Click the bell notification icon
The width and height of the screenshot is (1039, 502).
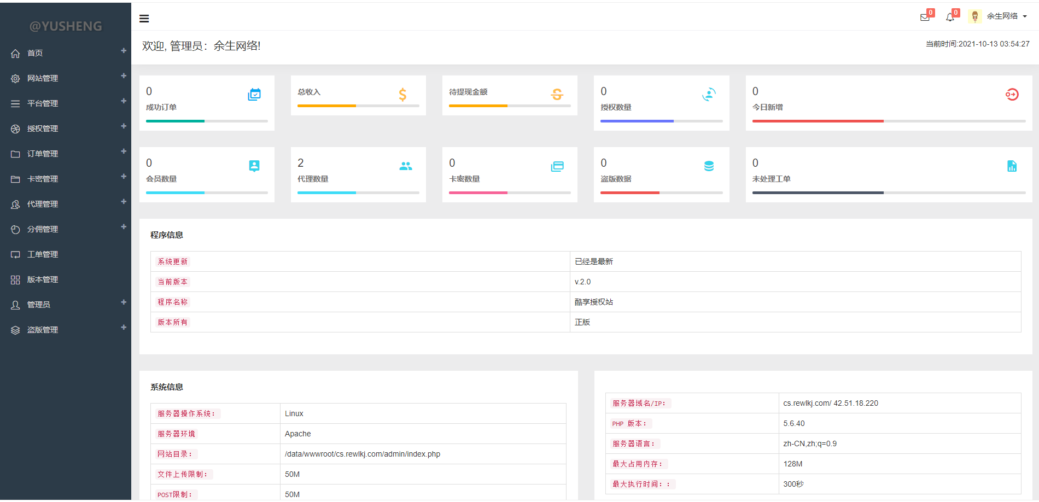pos(950,17)
